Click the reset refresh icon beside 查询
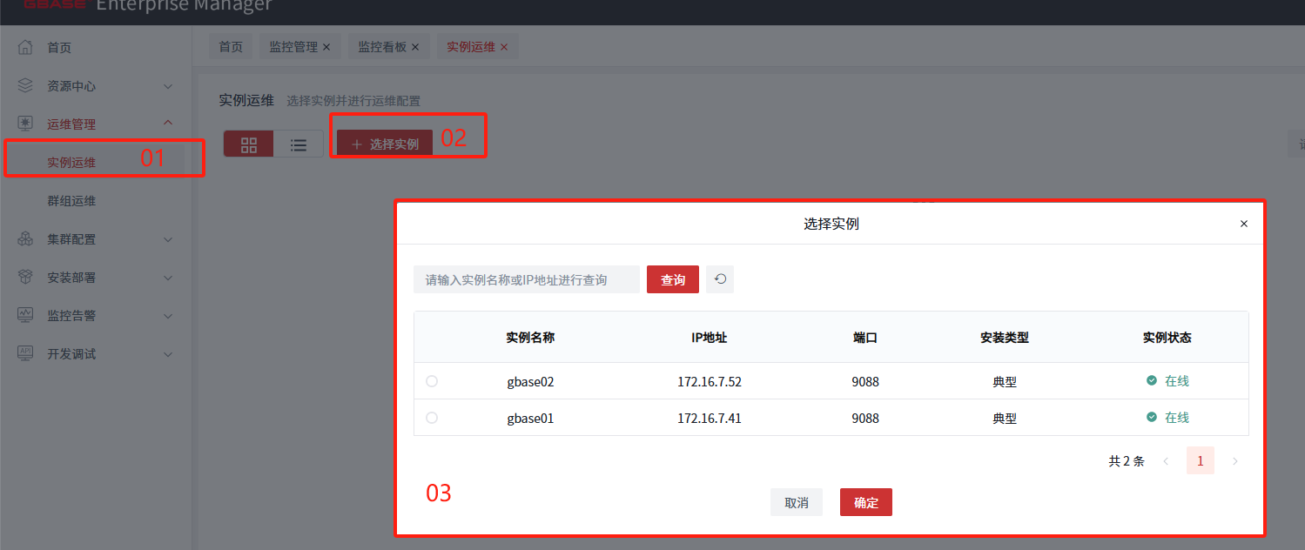Screen dimensions: 1305x550 pyautogui.click(x=720, y=279)
